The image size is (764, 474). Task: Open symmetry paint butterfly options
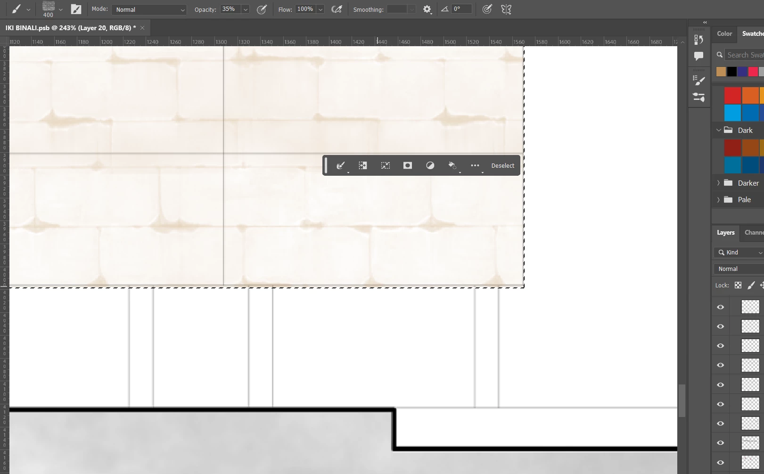tap(506, 9)
